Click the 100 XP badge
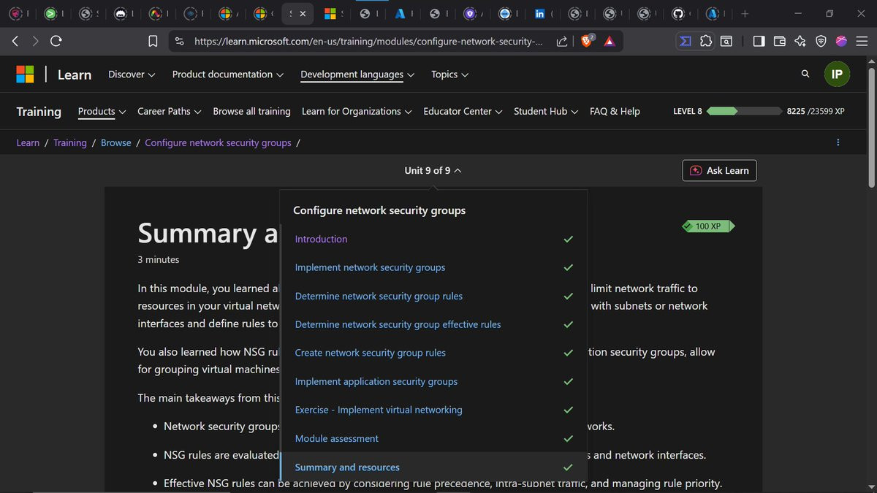 point(707,226)
